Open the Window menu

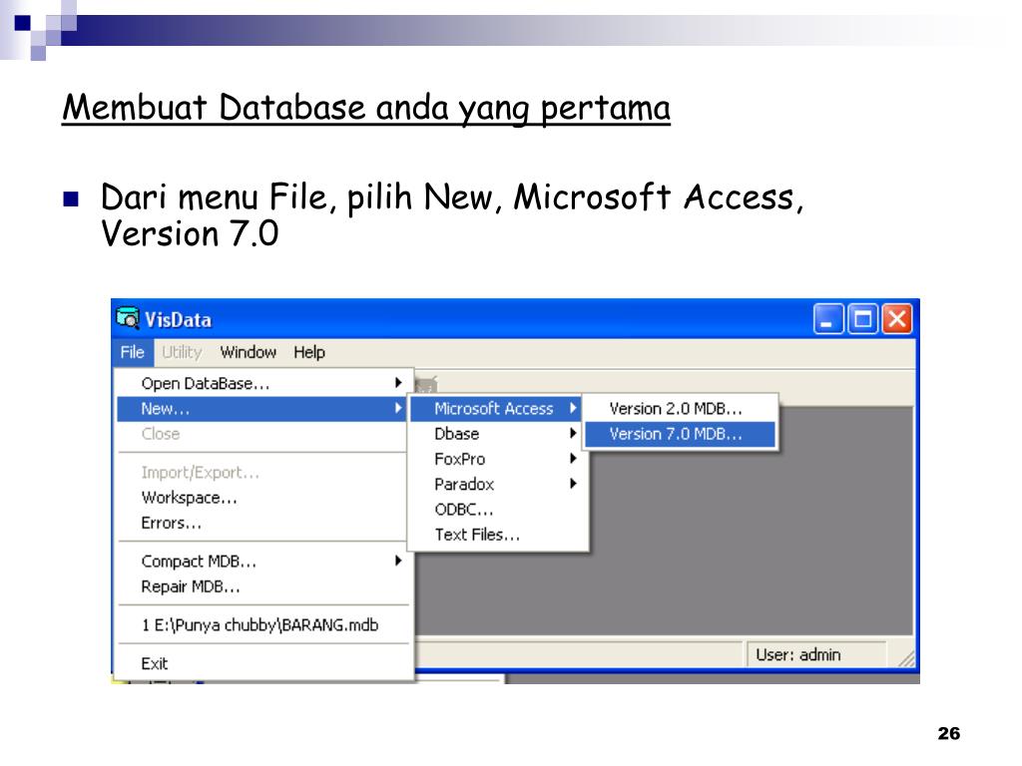249,352
